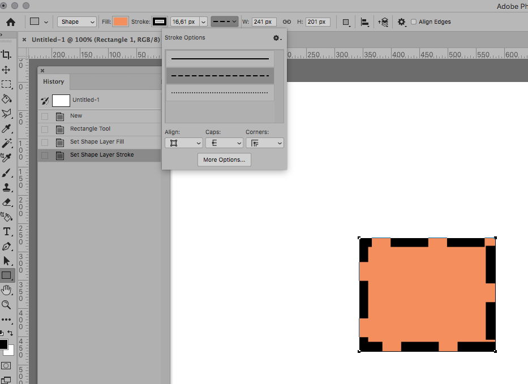Click the Home button in options bar
The width and height of the screenshot is (528, 384).
[x=10, y=22]
